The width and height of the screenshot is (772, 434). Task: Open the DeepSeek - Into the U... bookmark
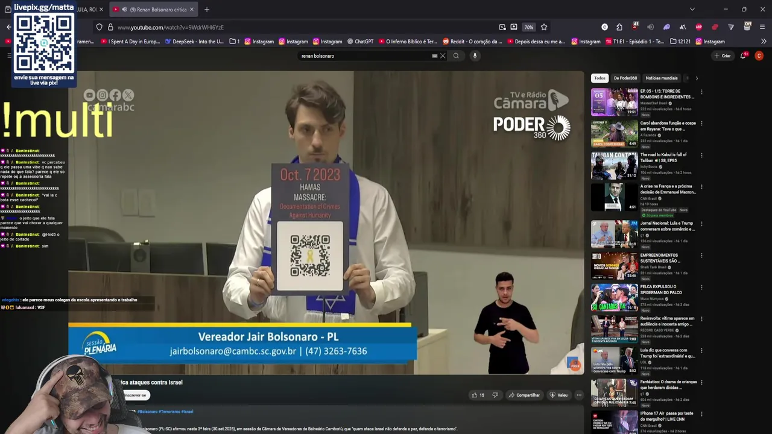pyautogui.click(x=194, y=42)
